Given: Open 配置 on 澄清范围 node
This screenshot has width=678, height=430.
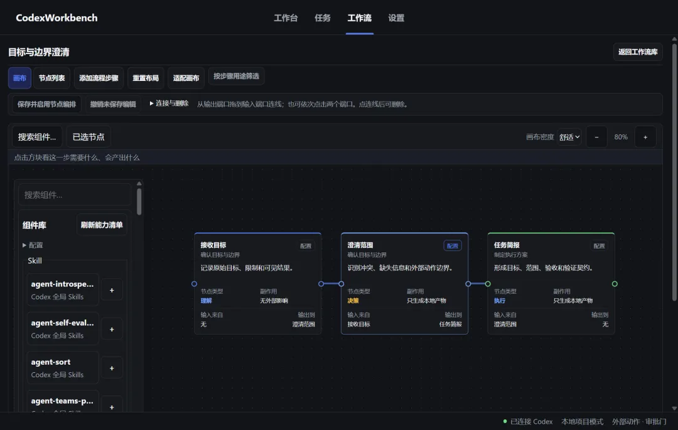Looking at the screenshot, I should (452, 246).
